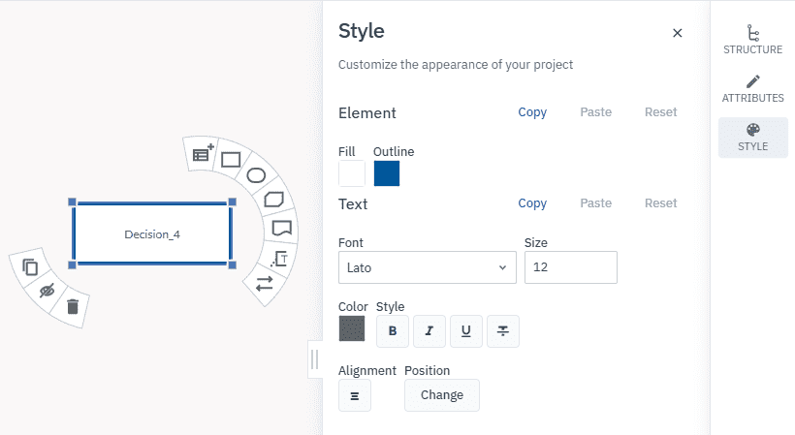Click the text annotation icon in radial menu
795x435 pixels.
279,258
